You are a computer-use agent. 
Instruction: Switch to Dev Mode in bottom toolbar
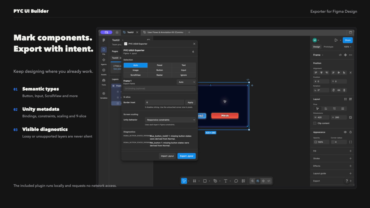point(269,181)
